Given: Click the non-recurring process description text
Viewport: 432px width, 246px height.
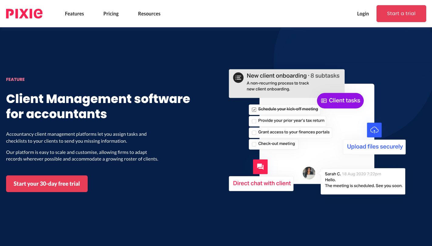Looking at the screenshot, I should (278, 86).
